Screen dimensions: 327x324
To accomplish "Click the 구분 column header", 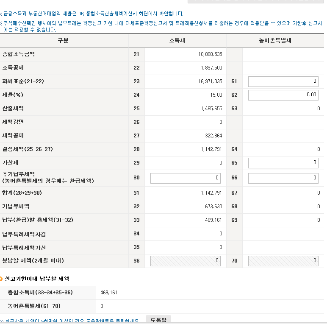I will (x=63, y=41).
